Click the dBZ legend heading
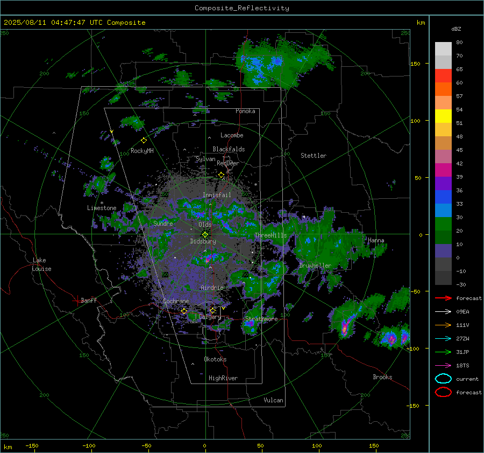This screenshot has width=484, height=453. [x=456, y=29]
